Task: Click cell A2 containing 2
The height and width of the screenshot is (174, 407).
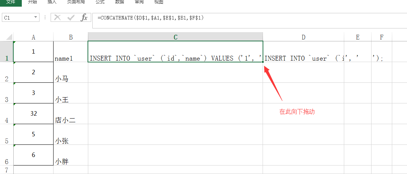Action: [33, 72]
